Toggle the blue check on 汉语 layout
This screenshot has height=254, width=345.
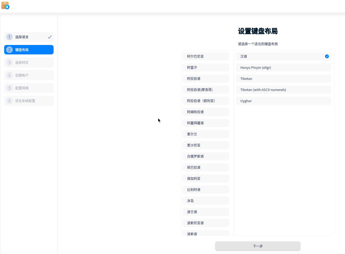point(327,56)
